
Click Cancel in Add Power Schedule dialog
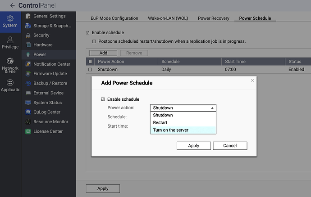point(230,146)
